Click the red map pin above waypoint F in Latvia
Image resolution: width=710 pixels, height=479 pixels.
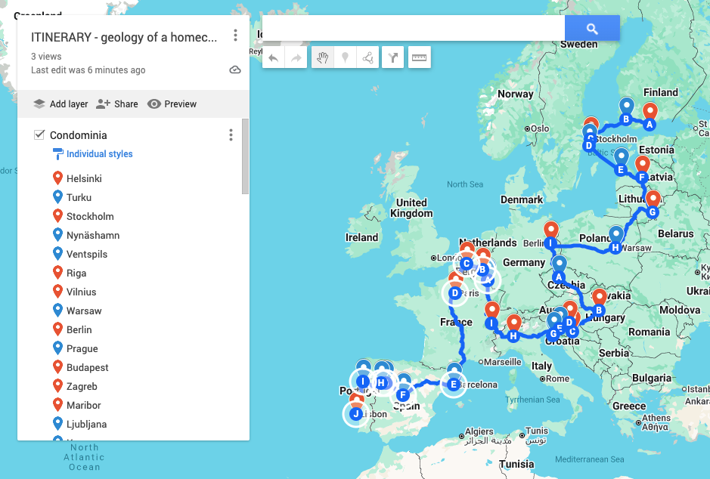[643, 164]
